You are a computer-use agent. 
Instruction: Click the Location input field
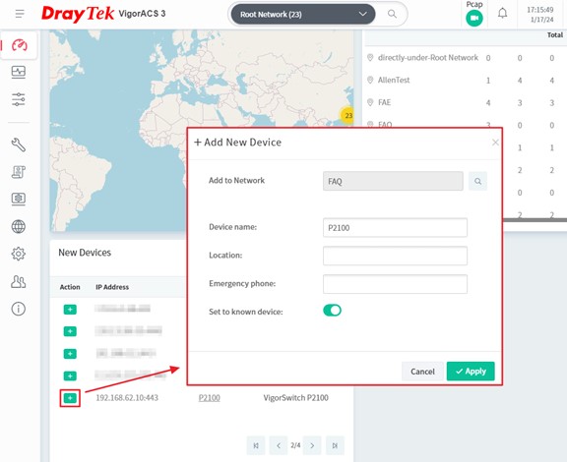(395, 256)
